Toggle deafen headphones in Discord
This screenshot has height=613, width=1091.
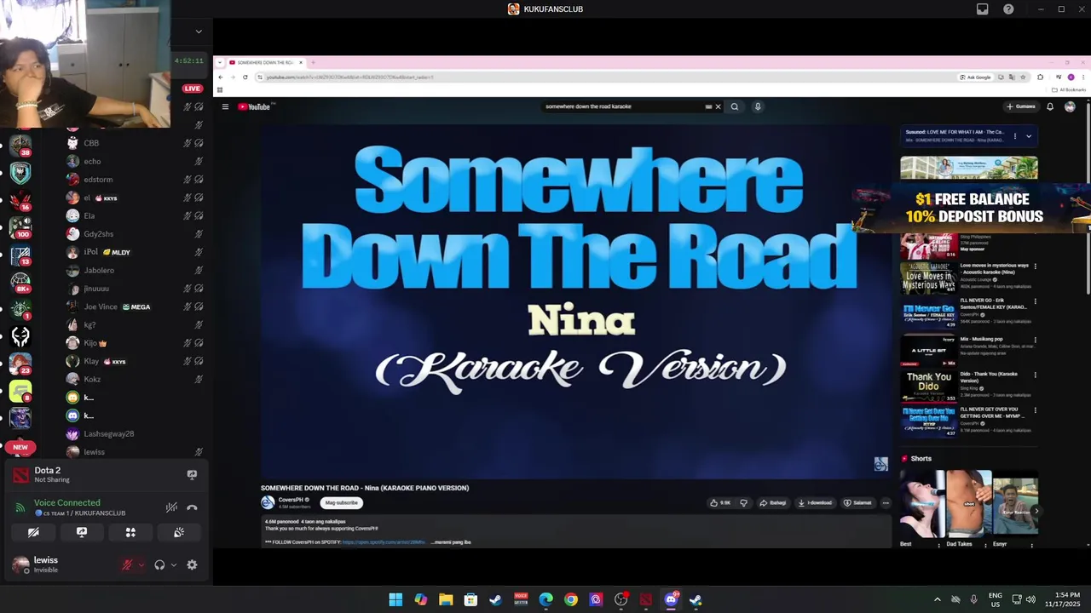click(159, 564)
